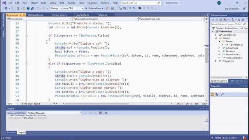The height and width of the screenshot is (140, 249).
Task: Open the Debug menu
Action: pyautogui.click(x=53, y=3)
